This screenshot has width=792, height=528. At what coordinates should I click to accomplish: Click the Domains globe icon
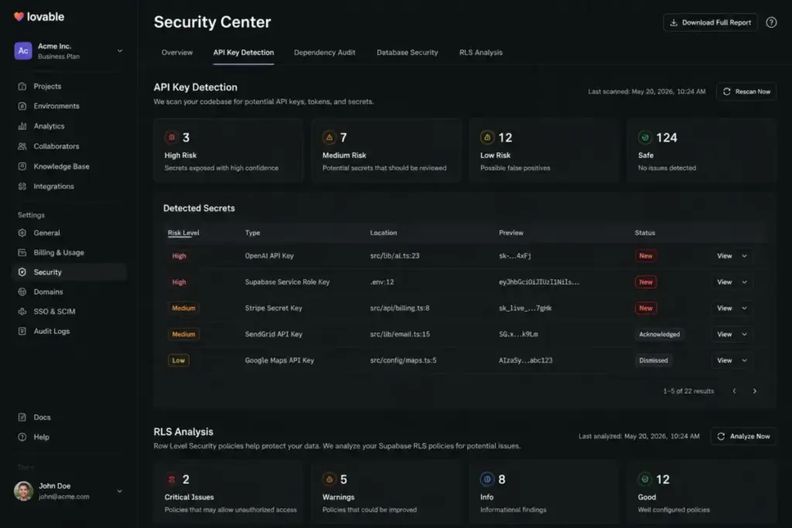tap(22, 291)
